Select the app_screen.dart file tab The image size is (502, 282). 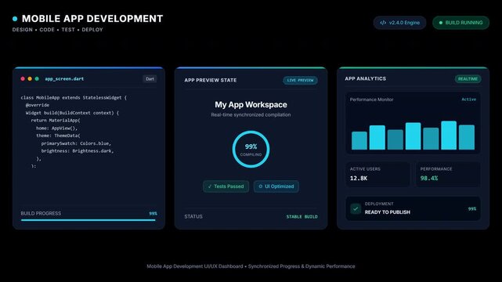64,79
